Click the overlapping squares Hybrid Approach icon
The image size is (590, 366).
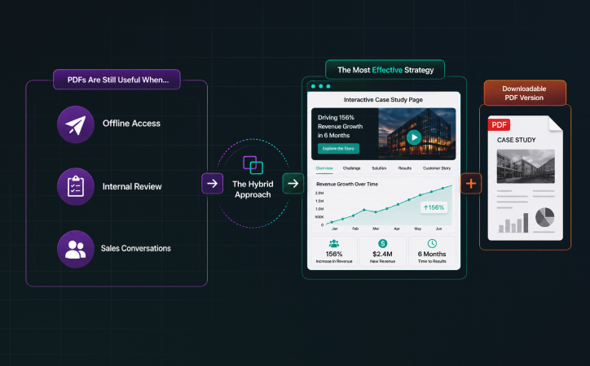click(x=253, y=165)
